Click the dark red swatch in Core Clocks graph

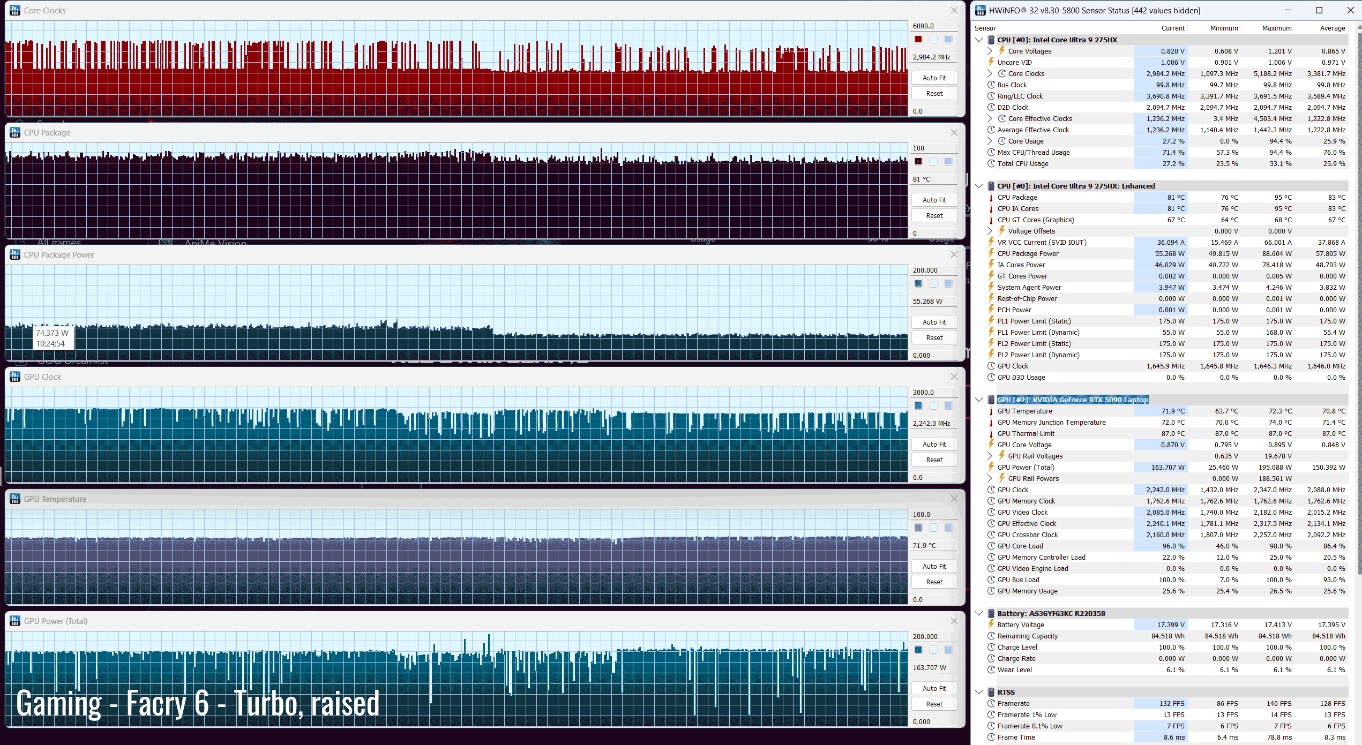918,40
